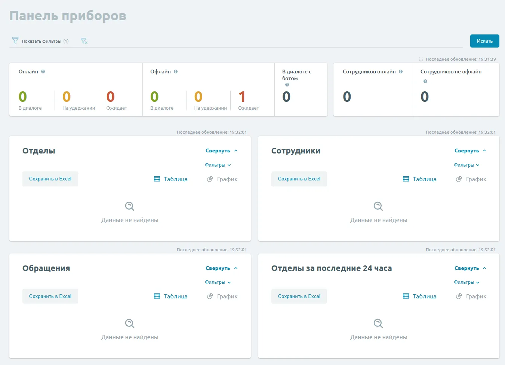505x365 pixels.
Task: Click the help icon next to Офлайн
Action: click(176, 72)
